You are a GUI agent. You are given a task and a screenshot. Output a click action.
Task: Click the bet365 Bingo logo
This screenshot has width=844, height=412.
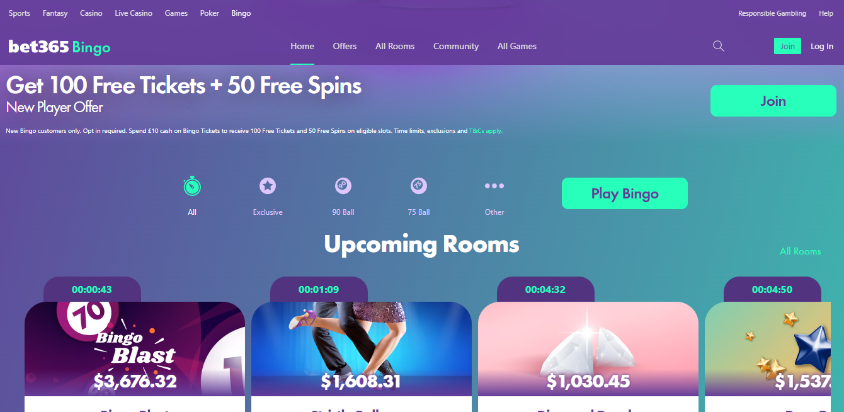59,47
